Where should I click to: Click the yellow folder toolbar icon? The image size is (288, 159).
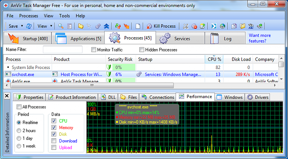click(x=81, y=26)
